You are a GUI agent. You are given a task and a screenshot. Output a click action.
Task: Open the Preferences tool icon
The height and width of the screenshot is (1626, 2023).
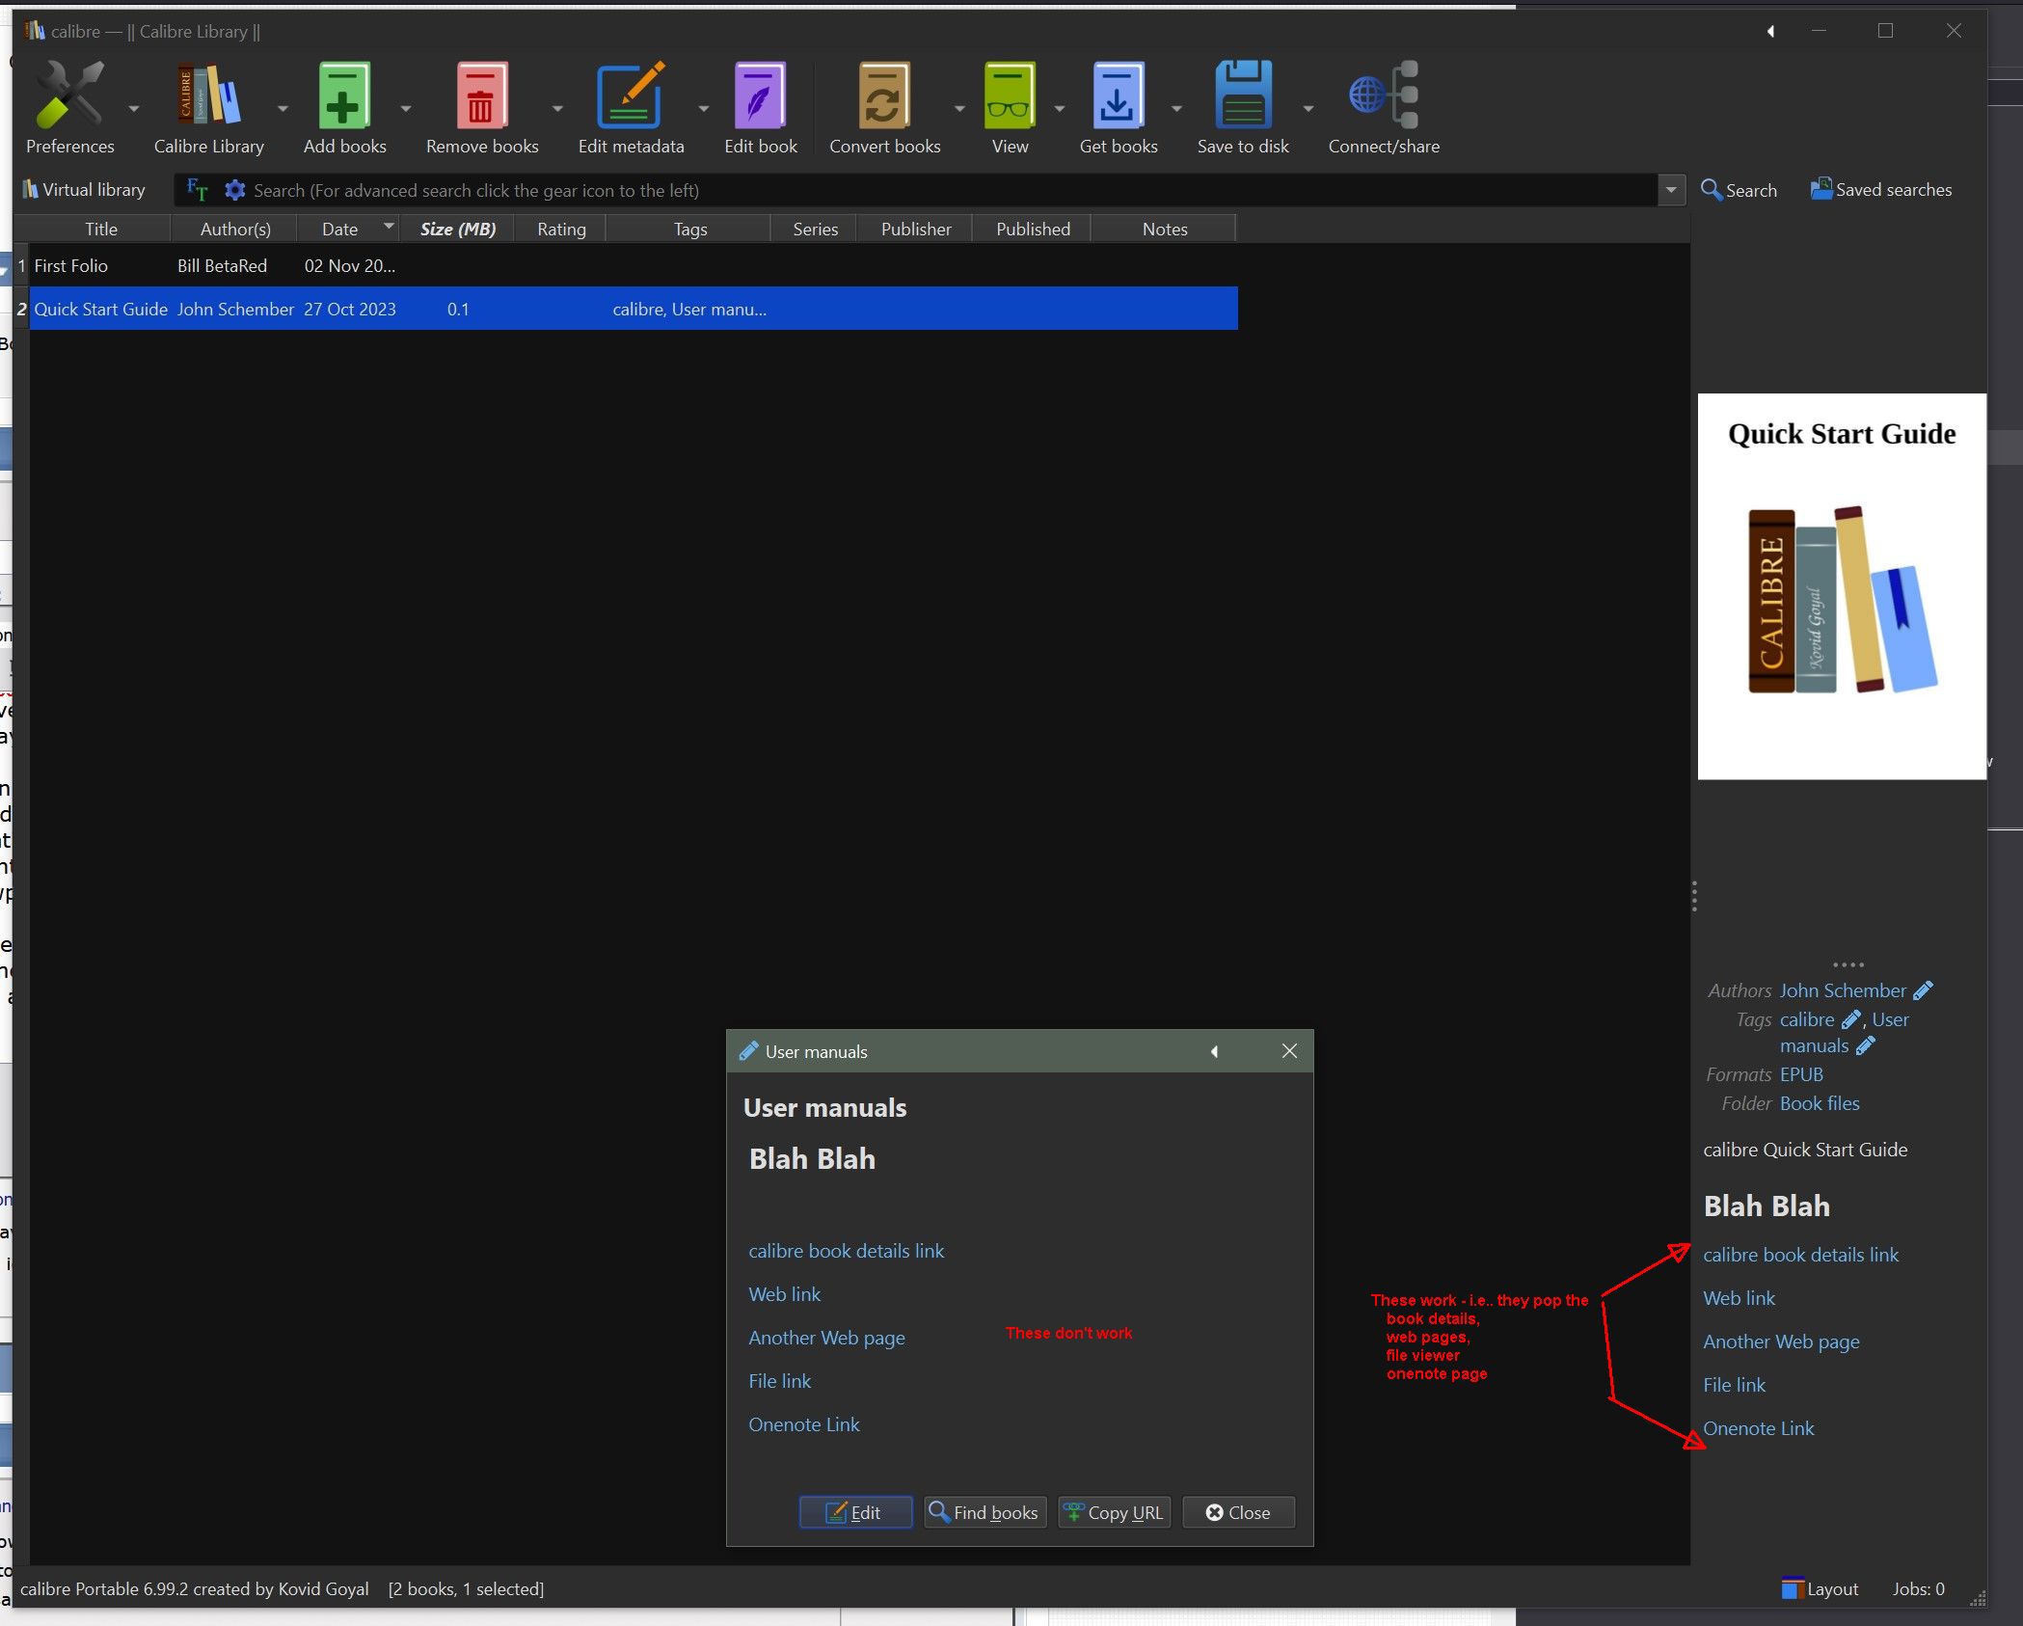[69, 96]
